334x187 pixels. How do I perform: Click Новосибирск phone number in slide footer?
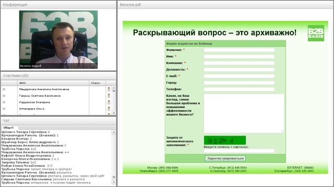159,171
